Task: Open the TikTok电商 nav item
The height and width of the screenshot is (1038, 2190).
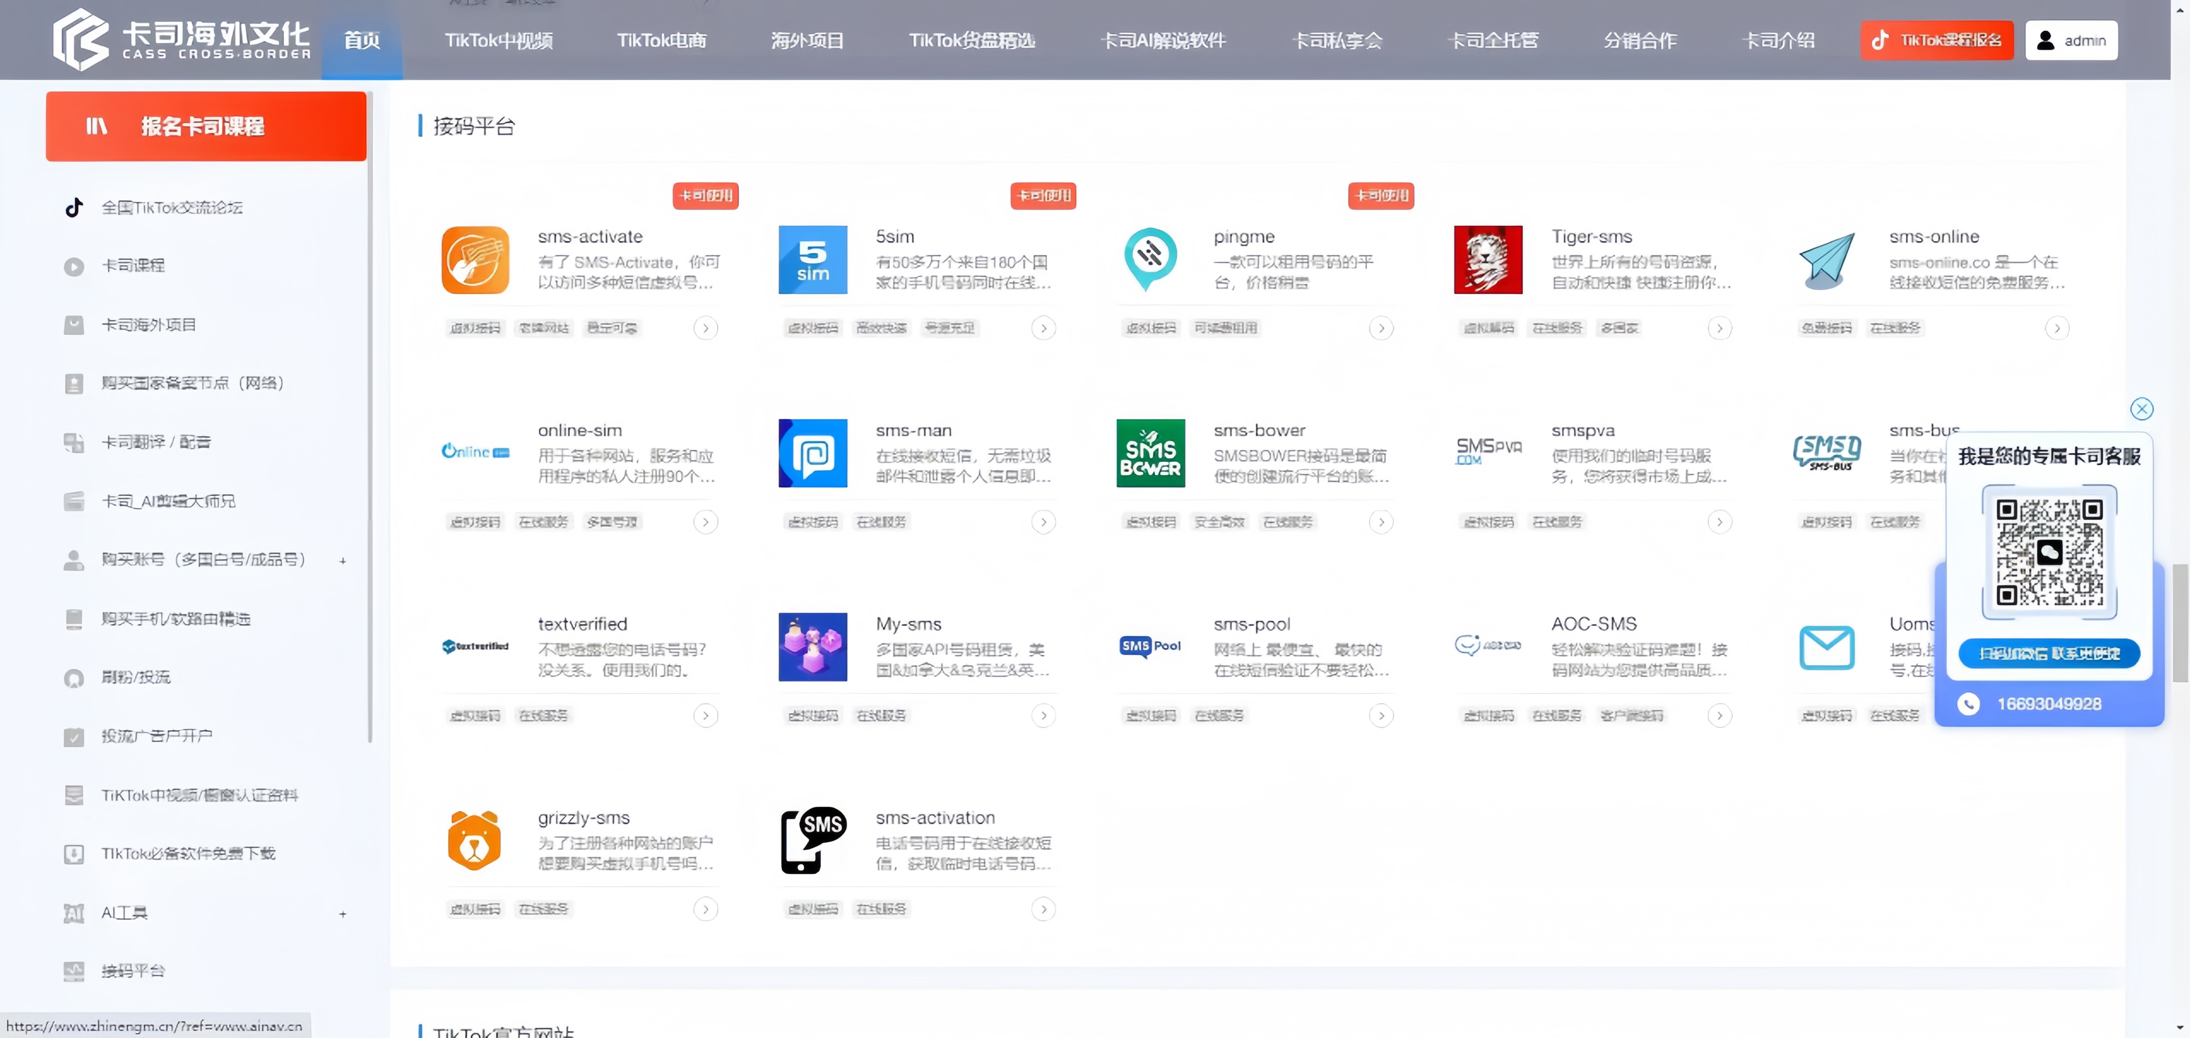Action: 661,40
